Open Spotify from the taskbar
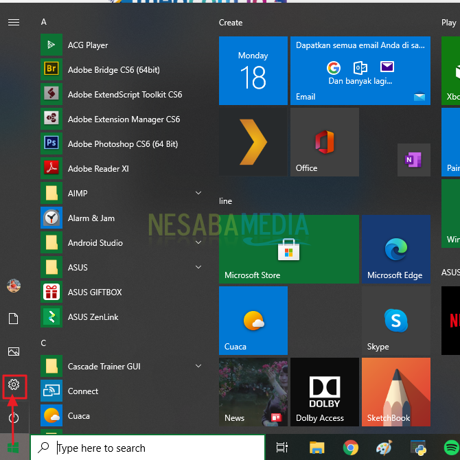The width and height of the screenshot is (460, 460). click(x=452, y=448)
